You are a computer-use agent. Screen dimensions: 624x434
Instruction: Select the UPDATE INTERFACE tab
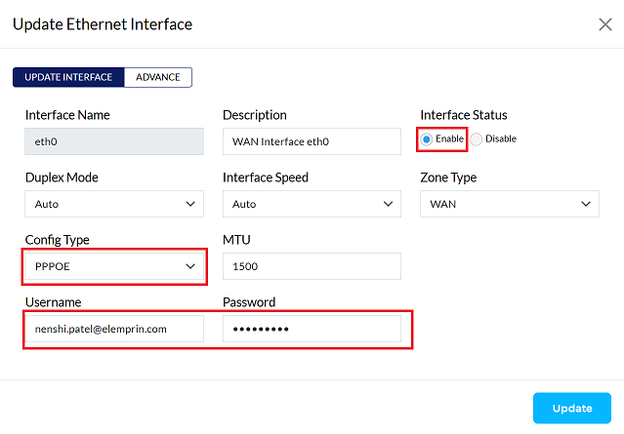tap(68, 77)
